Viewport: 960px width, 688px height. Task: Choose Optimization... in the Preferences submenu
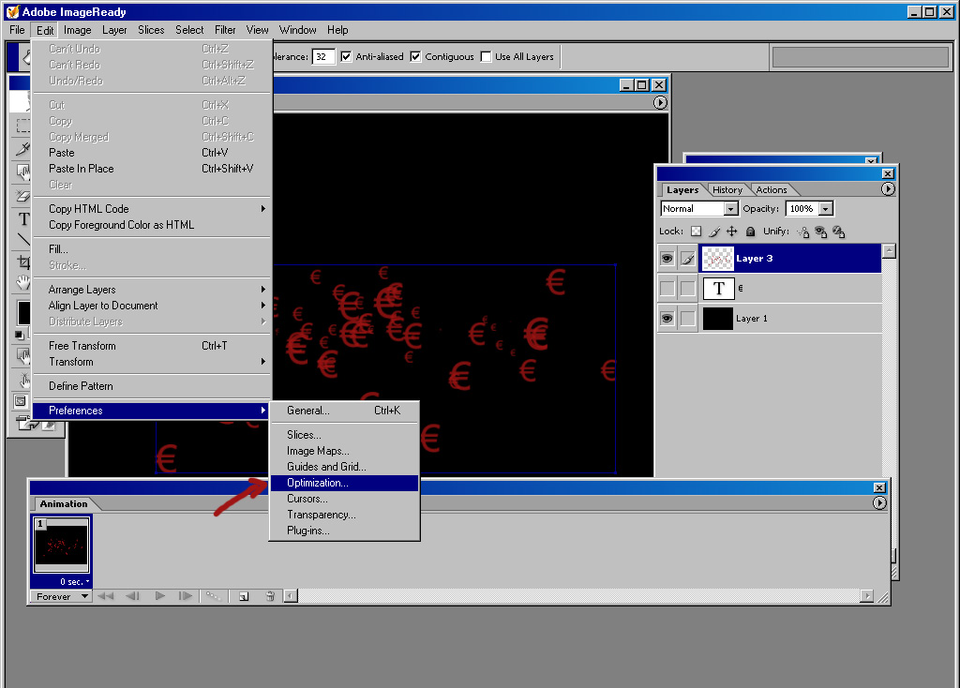coord(317,483)
